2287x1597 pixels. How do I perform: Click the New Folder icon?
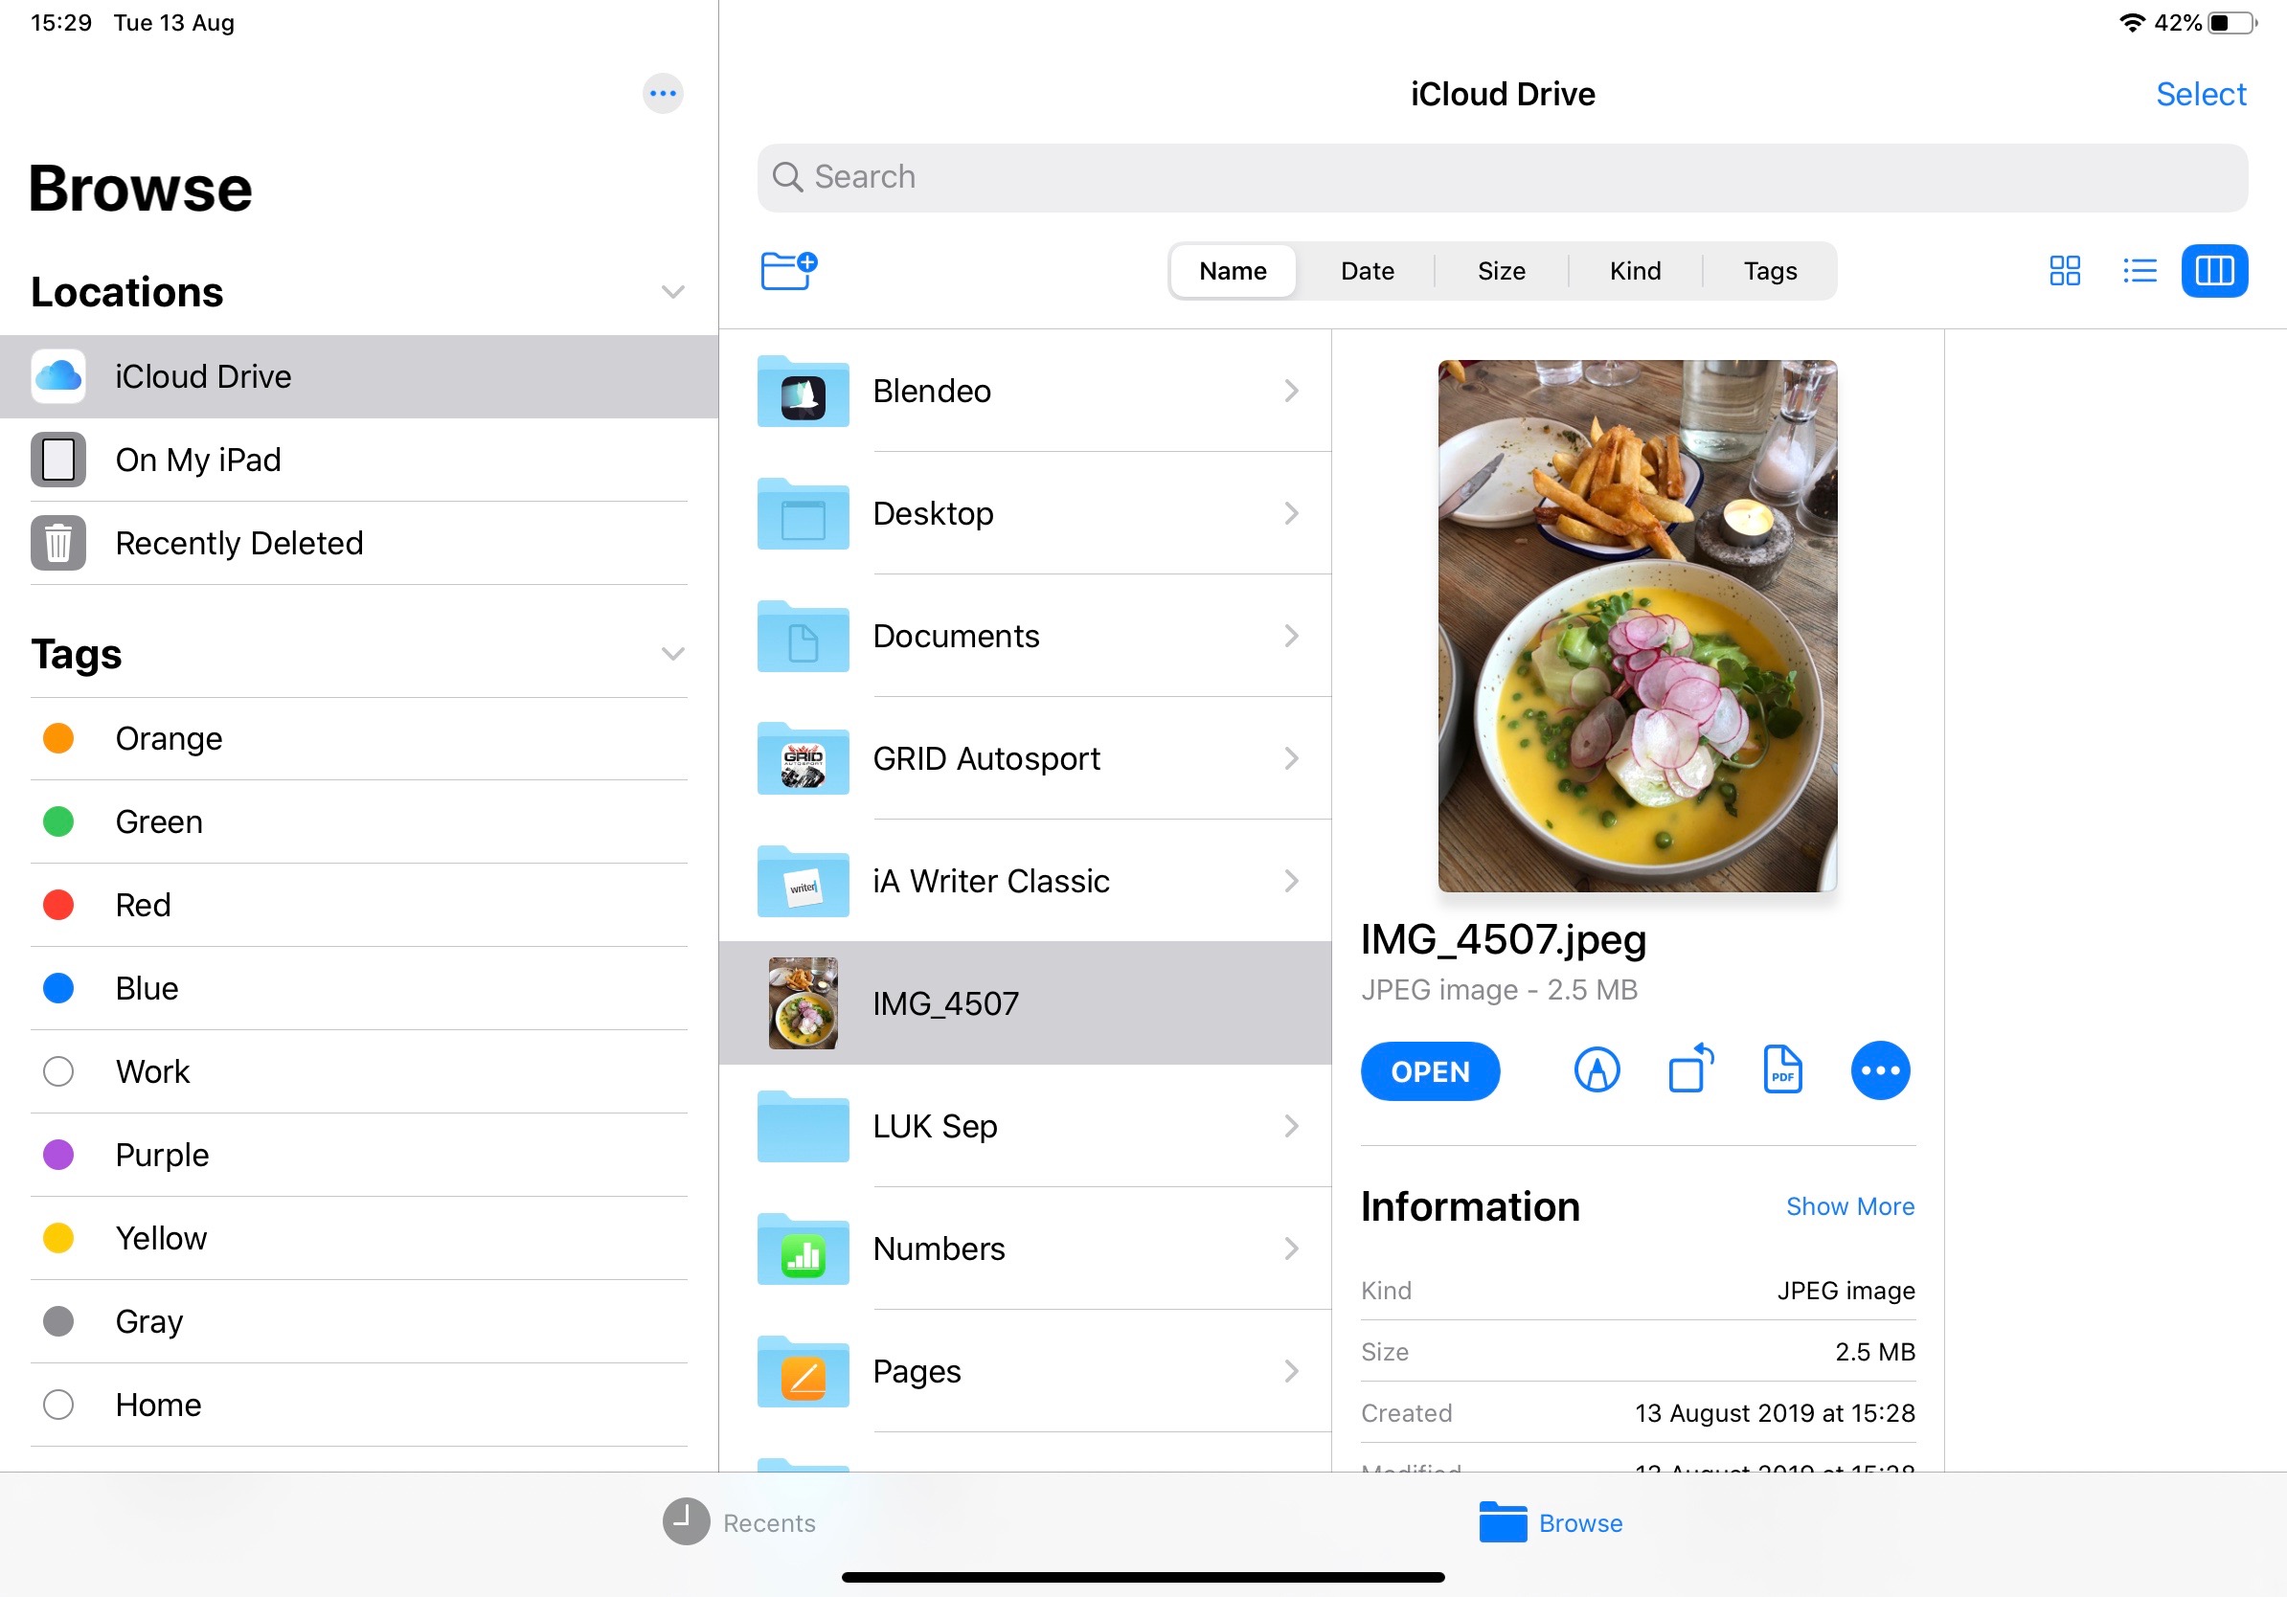click(788, 270)
